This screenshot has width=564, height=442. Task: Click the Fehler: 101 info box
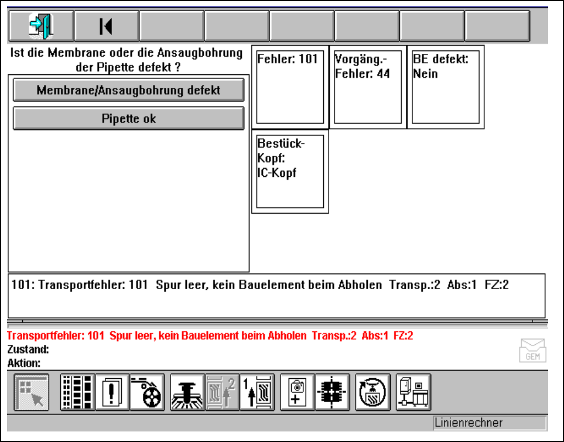pos(290,87)
